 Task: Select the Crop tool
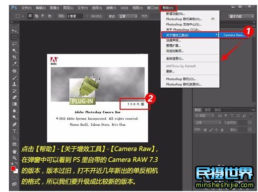point(14,57)
